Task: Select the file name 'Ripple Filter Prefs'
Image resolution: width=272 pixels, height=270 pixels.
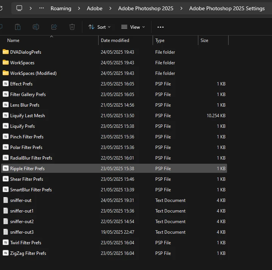Action: (28, 169)
